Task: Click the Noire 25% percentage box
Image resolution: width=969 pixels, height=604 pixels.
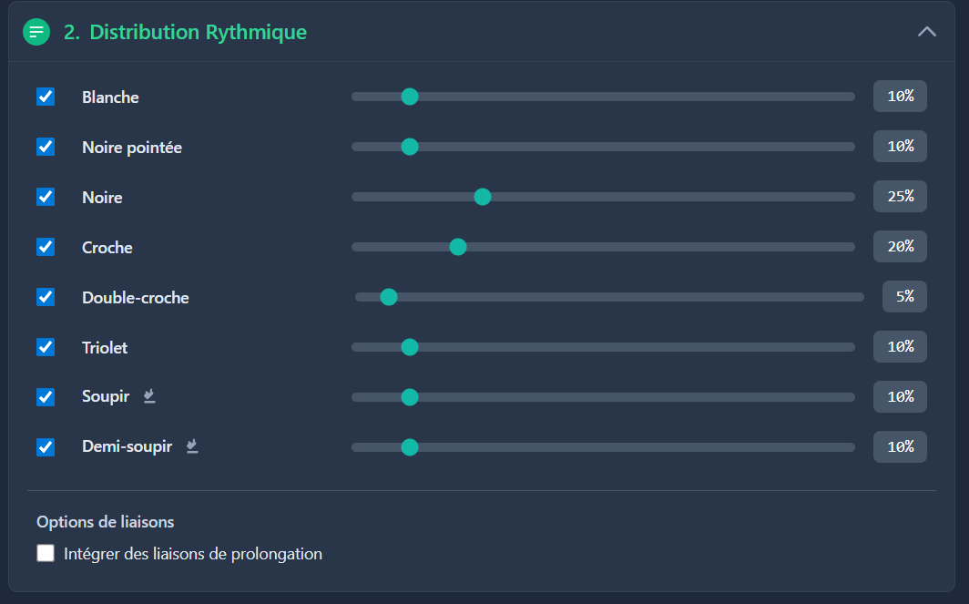Action: tap(900, 197)
